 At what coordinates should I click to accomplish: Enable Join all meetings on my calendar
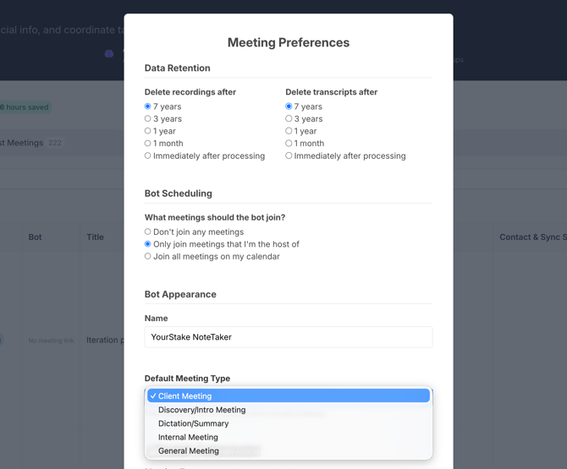(x=148, y=256)
